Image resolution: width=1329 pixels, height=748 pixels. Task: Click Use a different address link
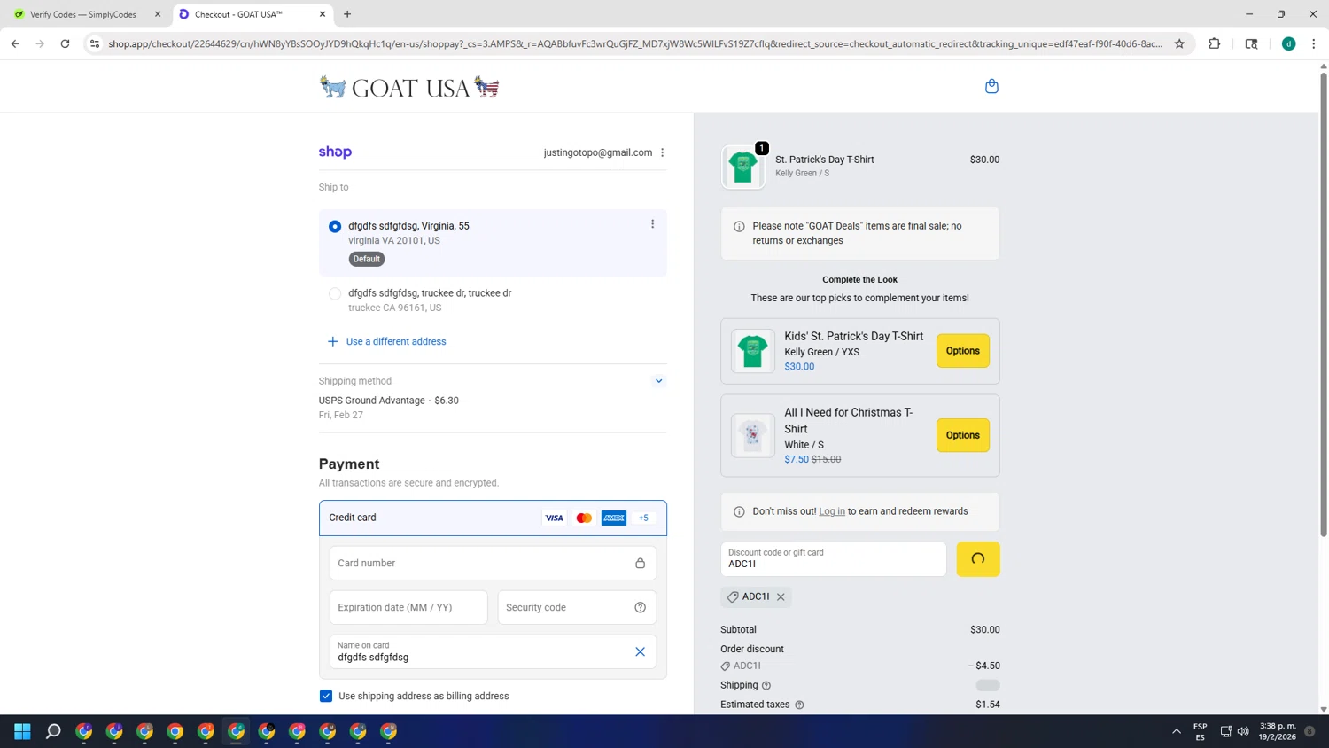click(396, 341)
